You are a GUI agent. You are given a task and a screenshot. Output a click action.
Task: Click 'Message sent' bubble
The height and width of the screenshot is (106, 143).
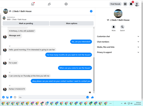[x=15, y=36]
